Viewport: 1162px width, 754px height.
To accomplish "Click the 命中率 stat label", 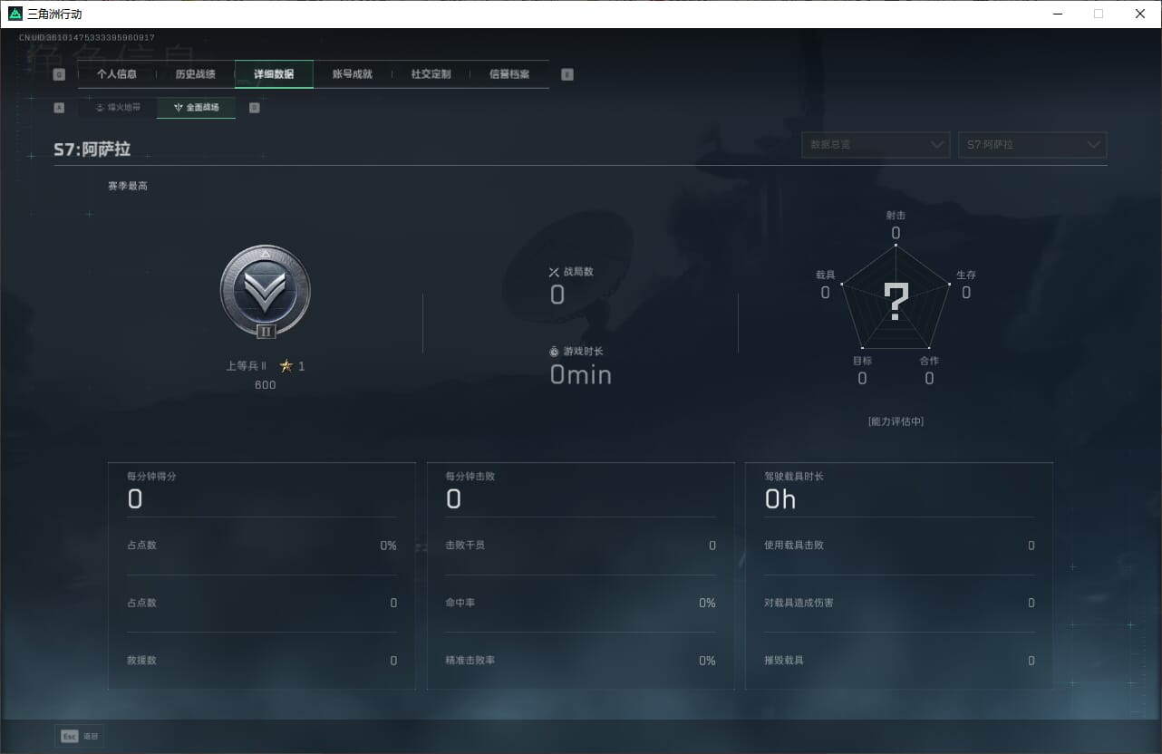I will pos(460,603).
